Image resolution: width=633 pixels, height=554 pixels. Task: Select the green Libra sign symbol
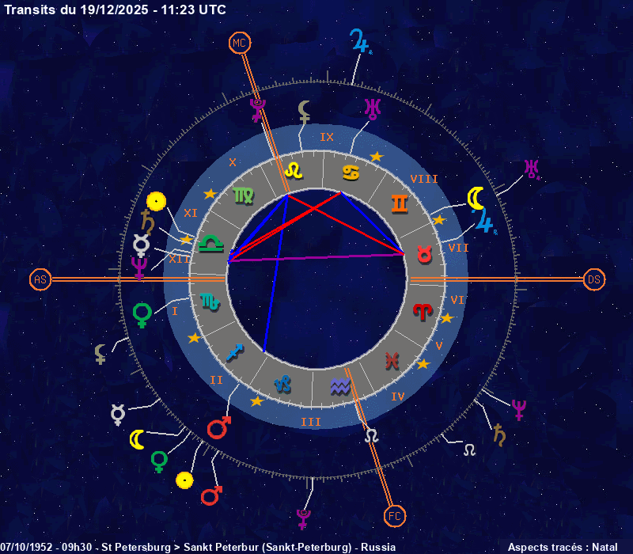tap(210, 243)
